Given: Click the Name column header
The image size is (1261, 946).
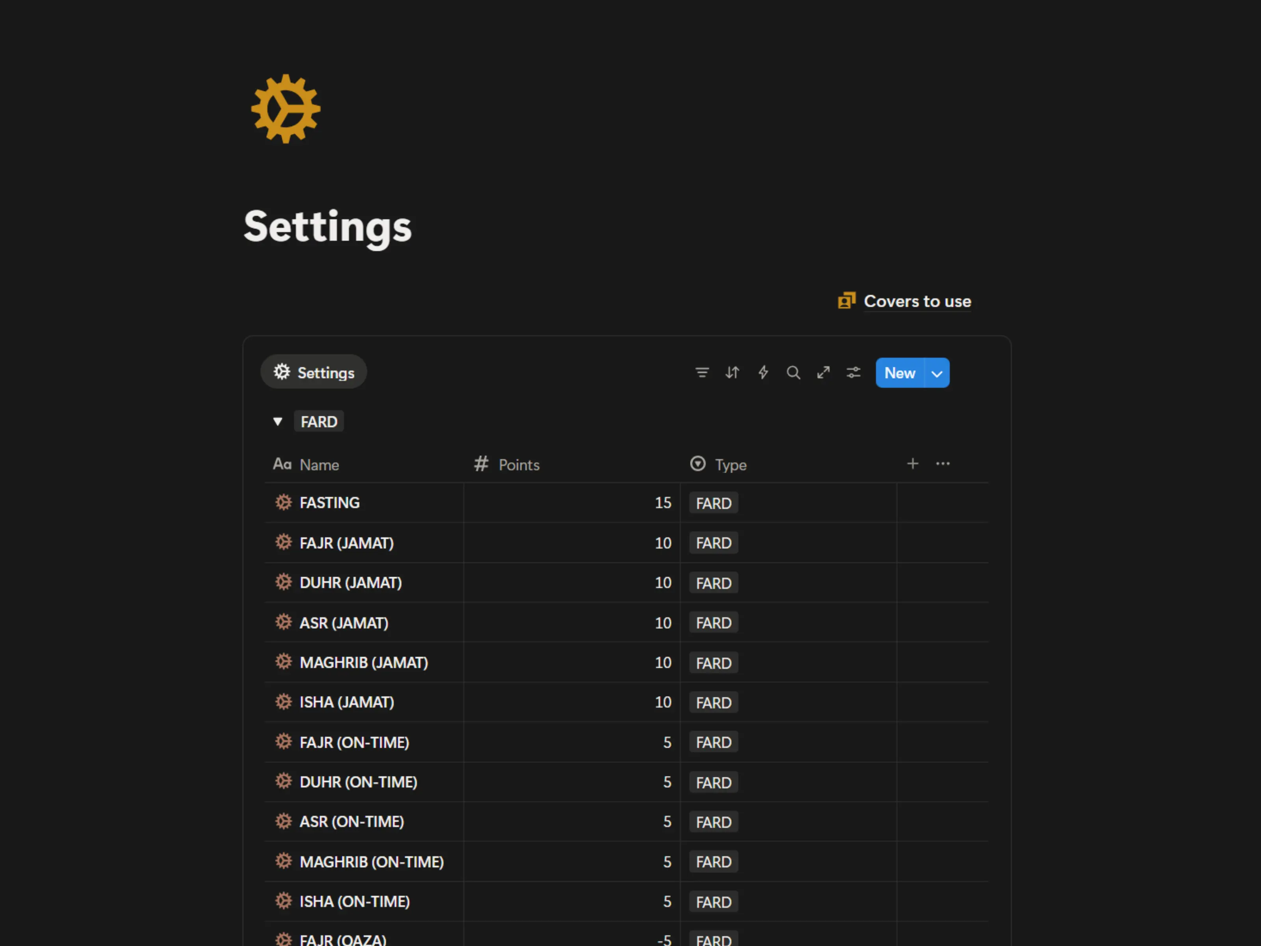Looking at the screenshot, I should (x=319, y=465).
